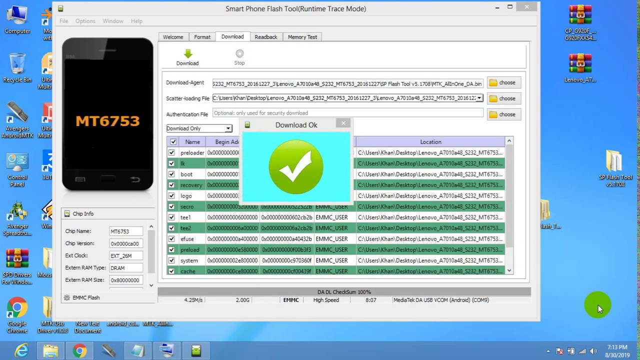Open CP_G920F archive on desktop
Screen dimensions: 640x360
(x=580, y=22)
